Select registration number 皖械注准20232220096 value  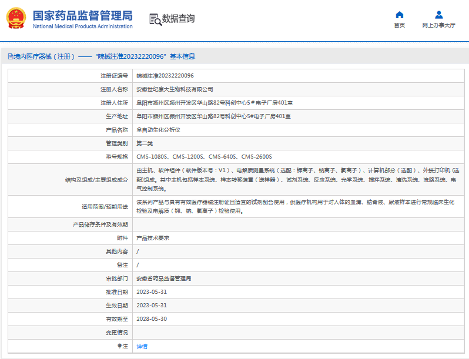click(x=165, y=76)
